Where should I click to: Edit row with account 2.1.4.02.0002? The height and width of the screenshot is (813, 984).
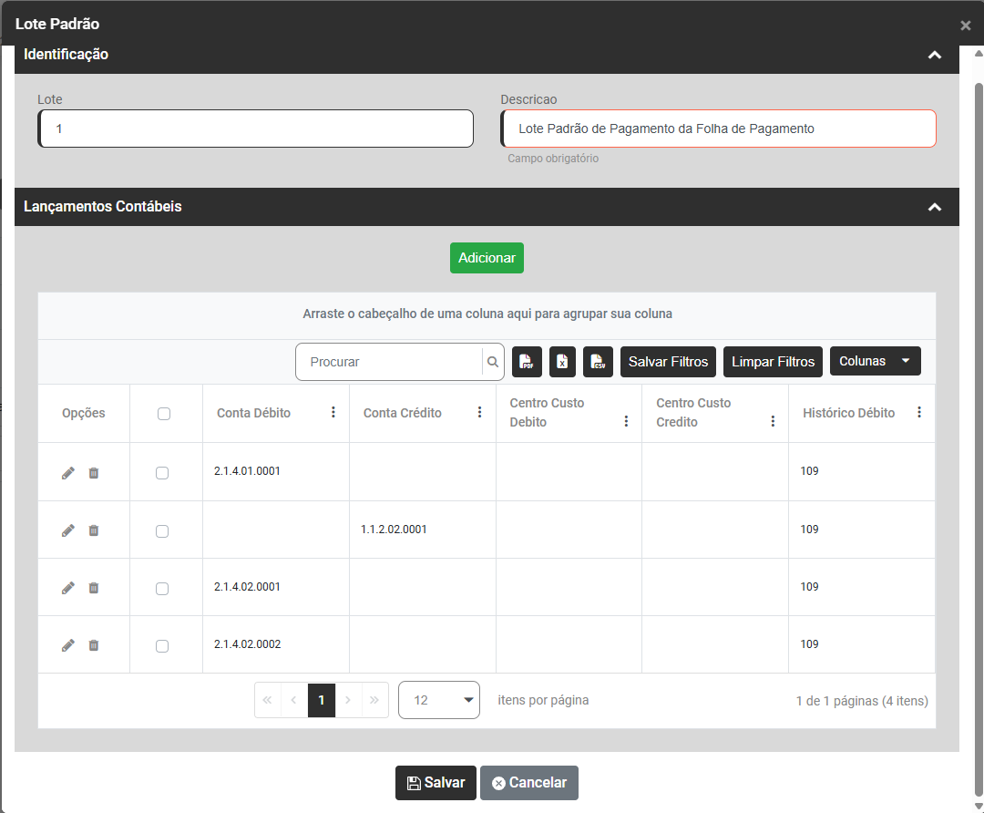click(67, 644)
